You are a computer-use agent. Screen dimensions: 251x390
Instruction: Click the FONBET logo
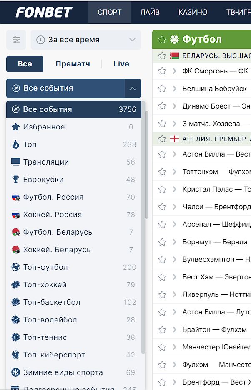44,12
